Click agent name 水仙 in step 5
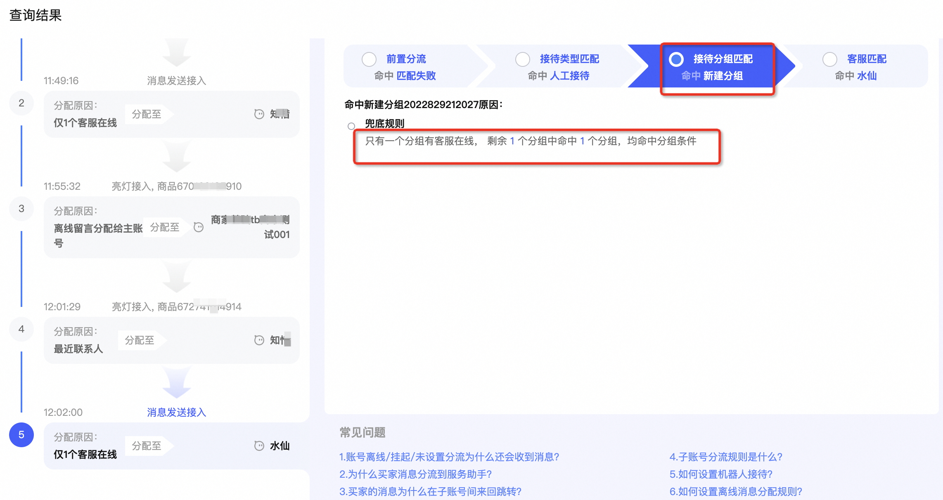 280,446
